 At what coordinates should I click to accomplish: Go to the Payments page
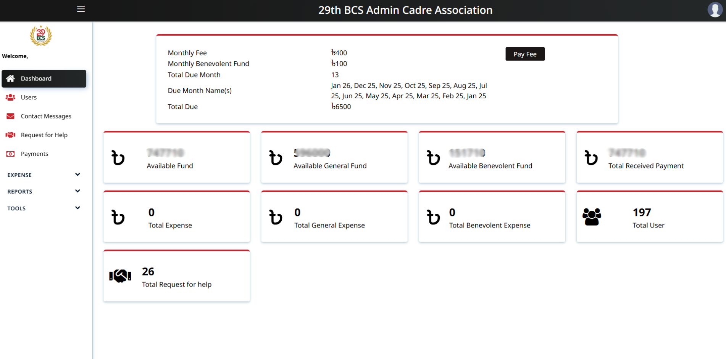point(34,154)
